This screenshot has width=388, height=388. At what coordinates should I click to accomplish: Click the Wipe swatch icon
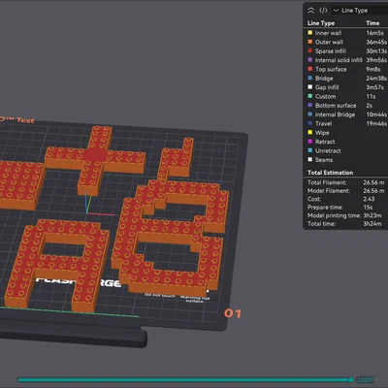pyautogui.click(x=310, y=133)
